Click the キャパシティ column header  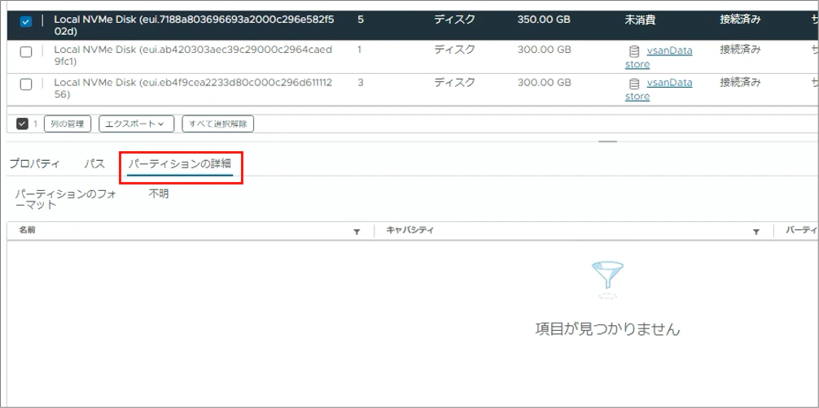(x=409, y=230)
